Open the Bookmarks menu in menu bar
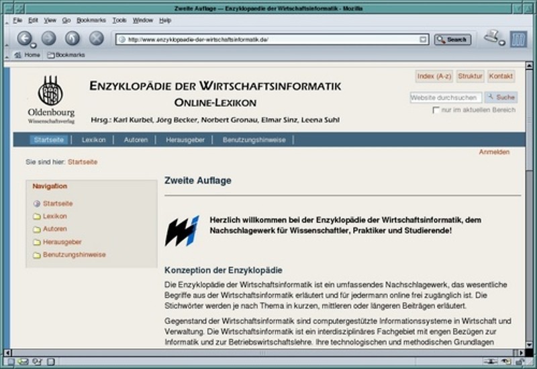The width and height of the screenshot is (537, 369). click(x=91, y=20)
